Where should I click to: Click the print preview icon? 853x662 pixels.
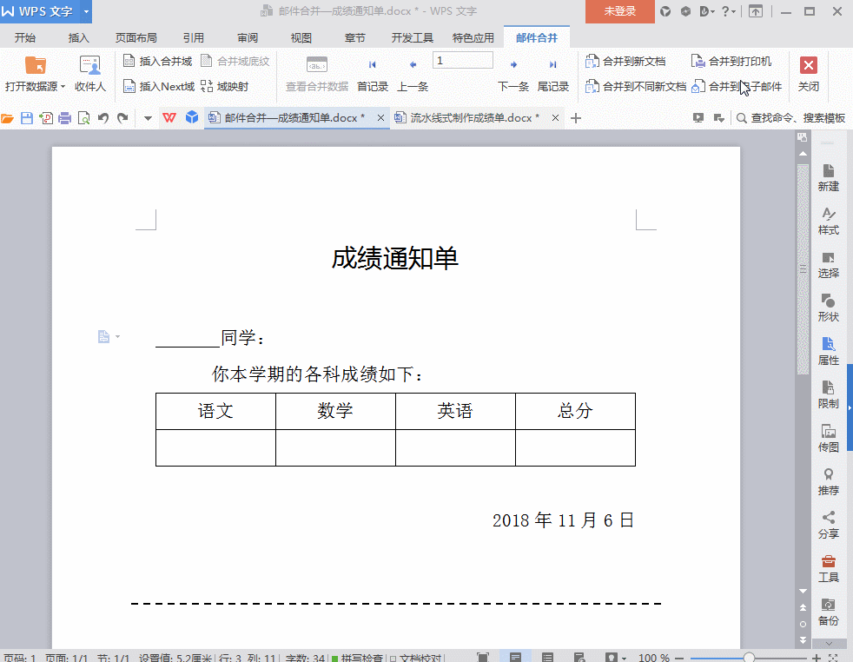coord(83,118)
